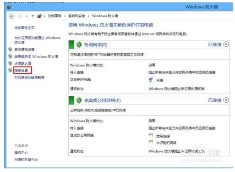Click the firewall icon in address bar

[x=39, y=16]
